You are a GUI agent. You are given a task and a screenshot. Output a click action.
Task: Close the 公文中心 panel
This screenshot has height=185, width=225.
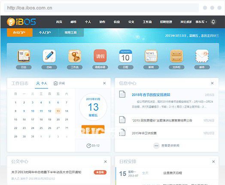[x=105, y=162]
